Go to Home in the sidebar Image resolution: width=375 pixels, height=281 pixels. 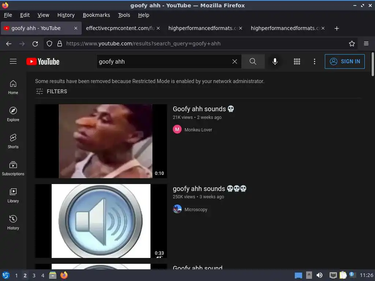click(x=13, y=87)
